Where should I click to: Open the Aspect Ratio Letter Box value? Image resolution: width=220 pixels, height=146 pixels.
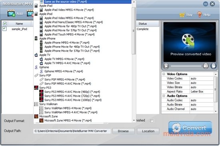[202, 91]
